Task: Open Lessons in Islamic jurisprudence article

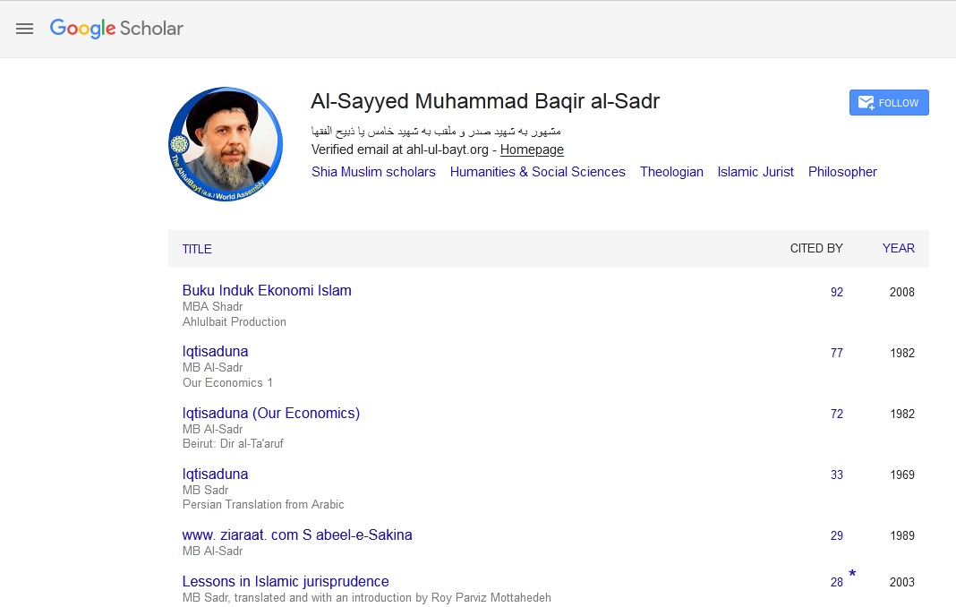Action: 286,581
